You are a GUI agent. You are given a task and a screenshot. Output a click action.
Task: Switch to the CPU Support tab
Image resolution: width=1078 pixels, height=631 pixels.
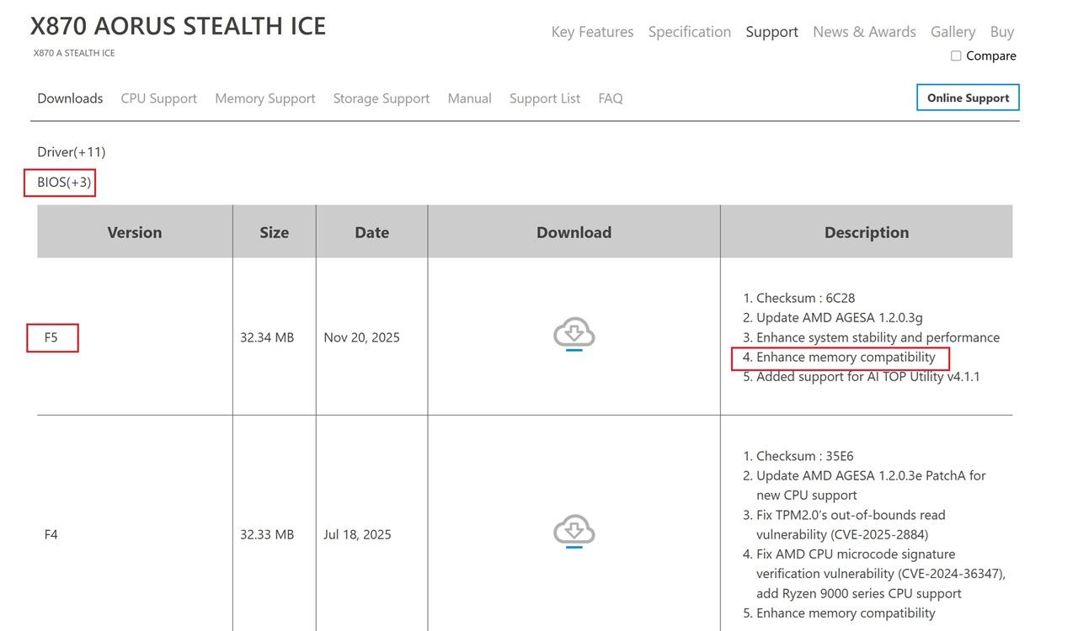pyautogui.click(x=158, y=98)
